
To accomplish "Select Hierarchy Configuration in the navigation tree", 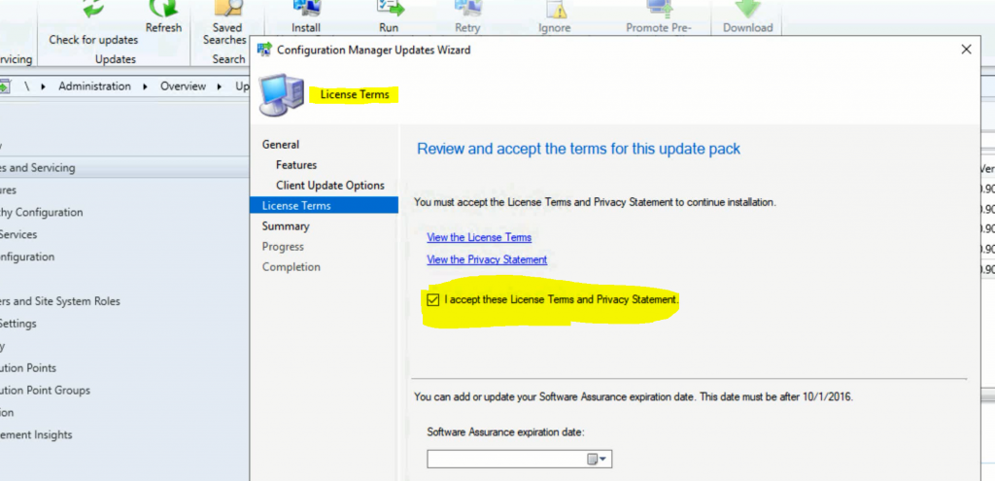I will [x=41, y=213].
